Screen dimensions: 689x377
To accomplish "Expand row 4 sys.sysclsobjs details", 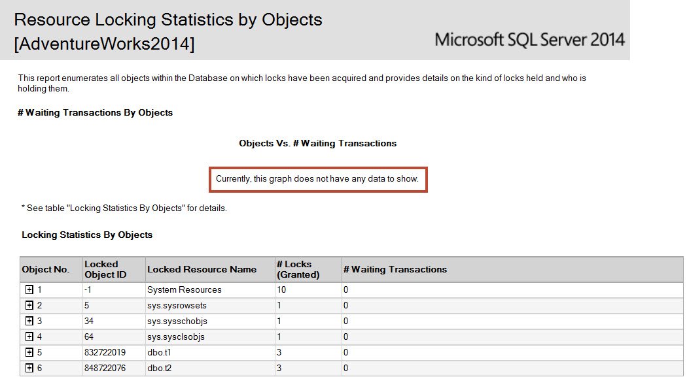I will pos(29,336).
